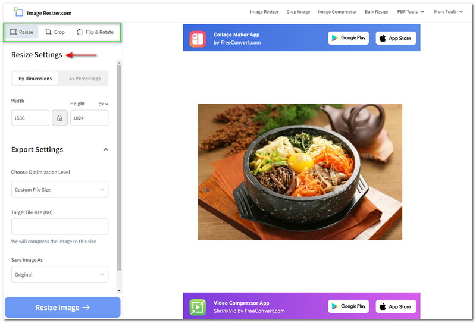Click the Target file size input field
Image resolution: width=476 pixels, height=323 pixels.
tap(59, 227)
